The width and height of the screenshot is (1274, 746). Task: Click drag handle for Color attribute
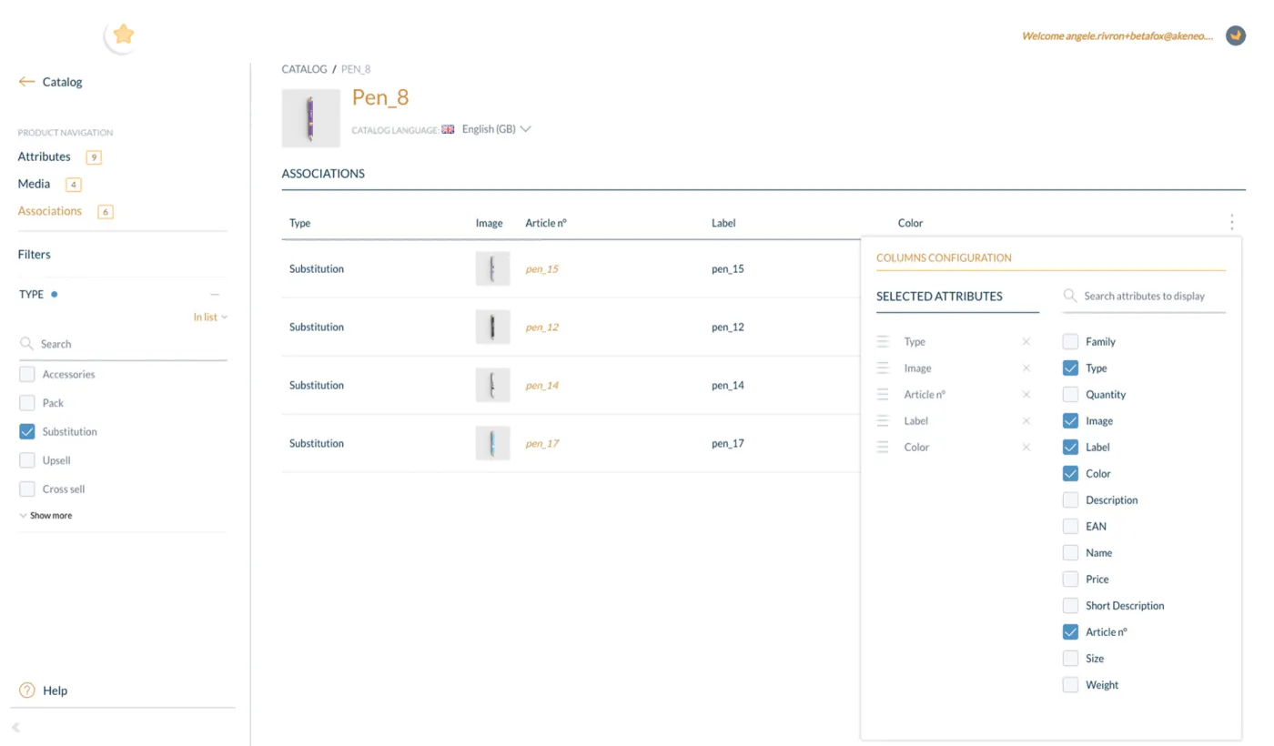coord(883,448)
